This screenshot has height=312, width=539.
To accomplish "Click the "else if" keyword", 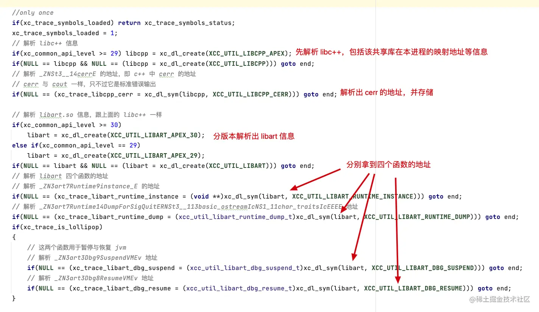I will [25, 146].
